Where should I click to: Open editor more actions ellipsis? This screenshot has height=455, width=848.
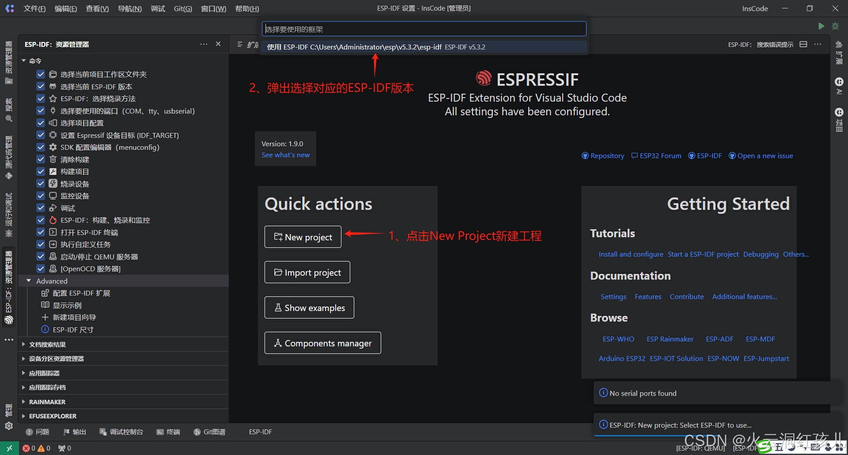(818, 44)
